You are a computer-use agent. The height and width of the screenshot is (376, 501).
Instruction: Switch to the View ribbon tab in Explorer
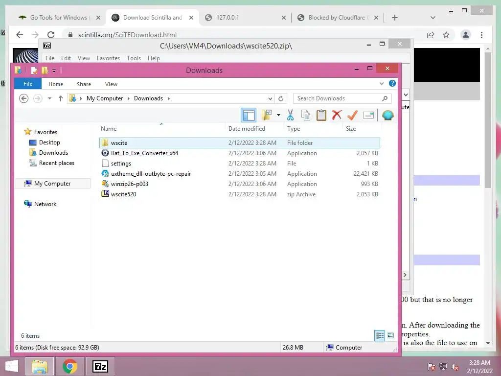pyautogui.click(x=111, y=84)
